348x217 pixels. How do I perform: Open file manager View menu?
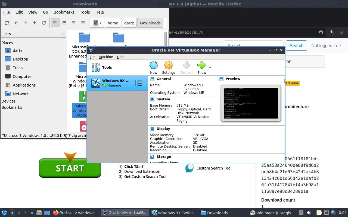(33, 12)
